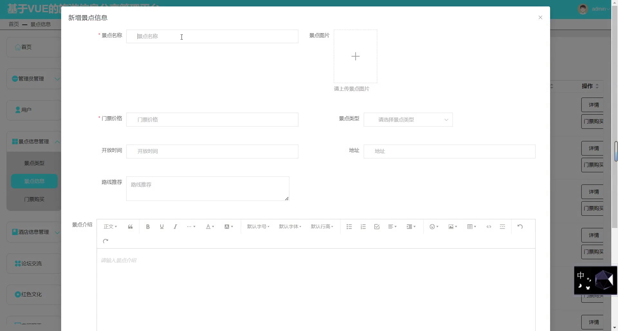Click the 门票价格 input field
The width and height of the screenshot is (618, 331).
pos(212,120)
